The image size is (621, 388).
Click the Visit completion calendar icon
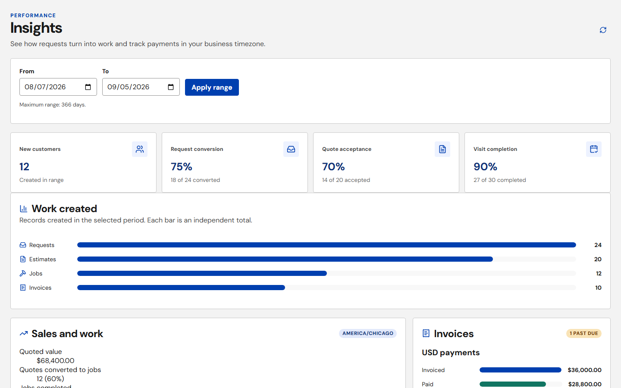pyautogui.click(x=594, y=149)
